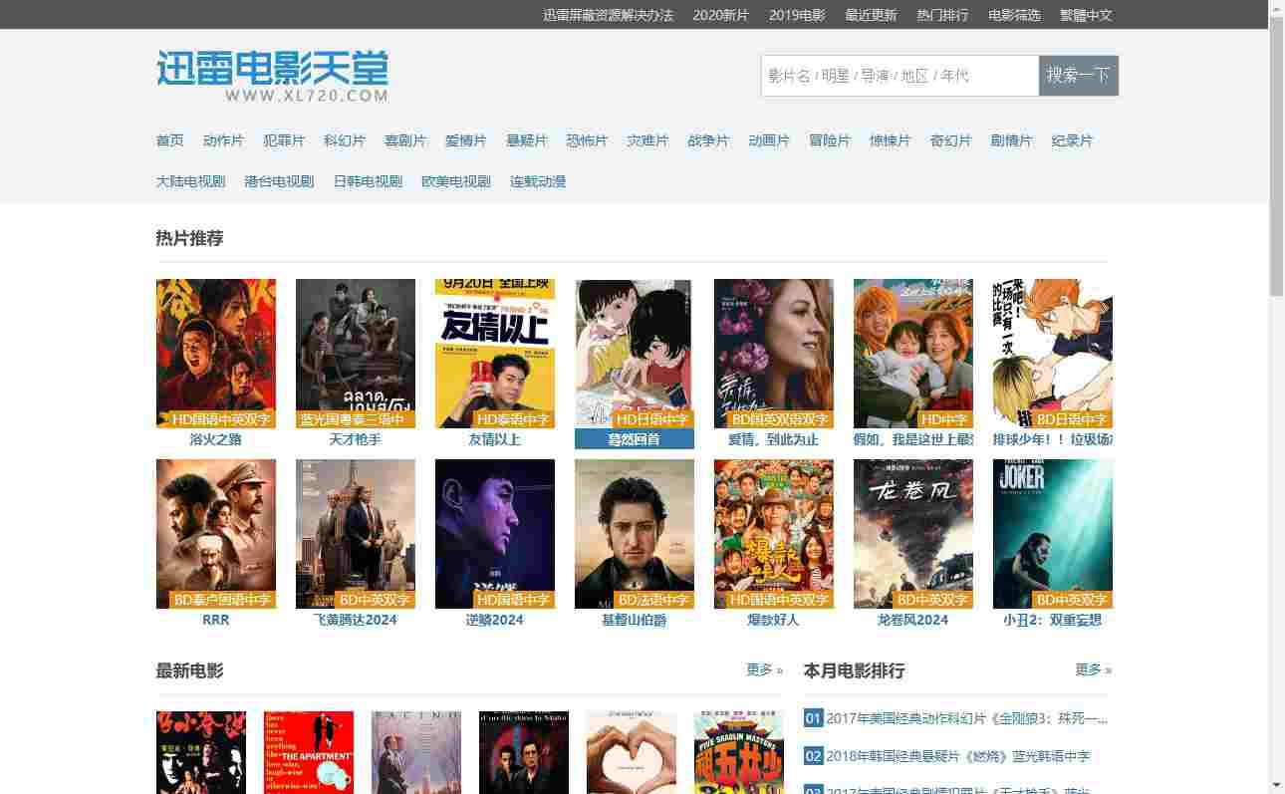Click the page vertical scrollbar thumb
Viewport: 1285px width, 794px height.
(1277, 156)
